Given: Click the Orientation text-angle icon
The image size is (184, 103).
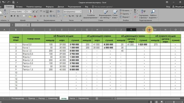Looking at the screenshot, I should click(x=51, y=11).
